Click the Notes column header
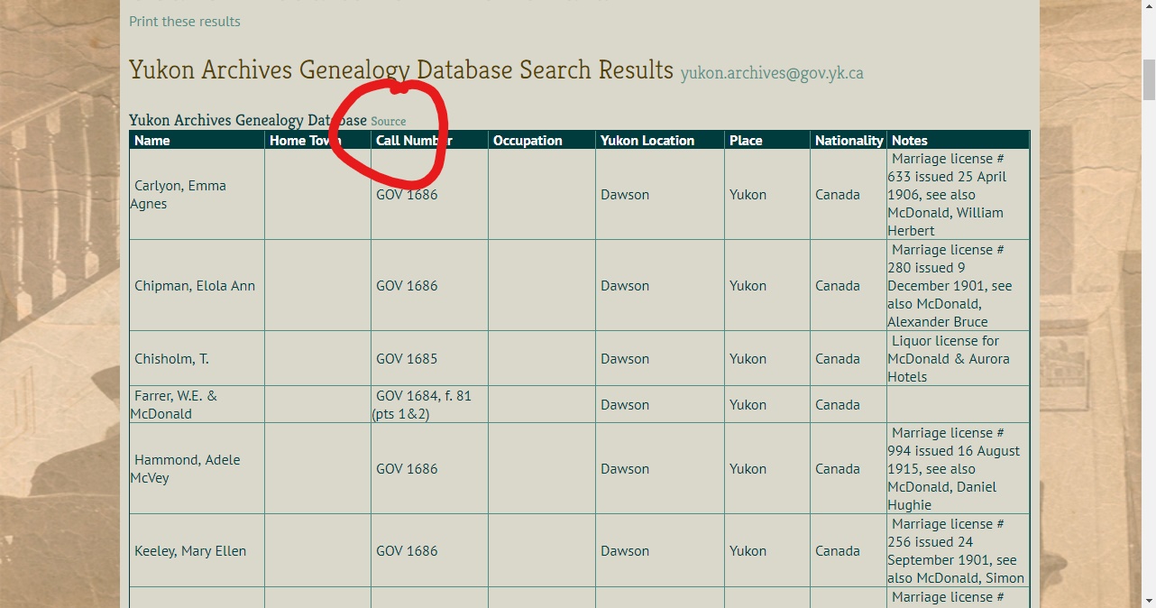 (909, 141)
